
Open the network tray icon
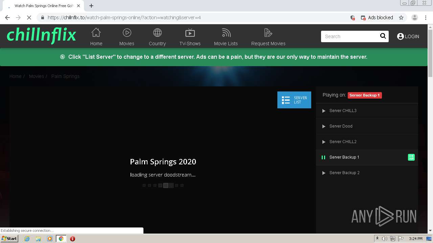pos(392,239)
